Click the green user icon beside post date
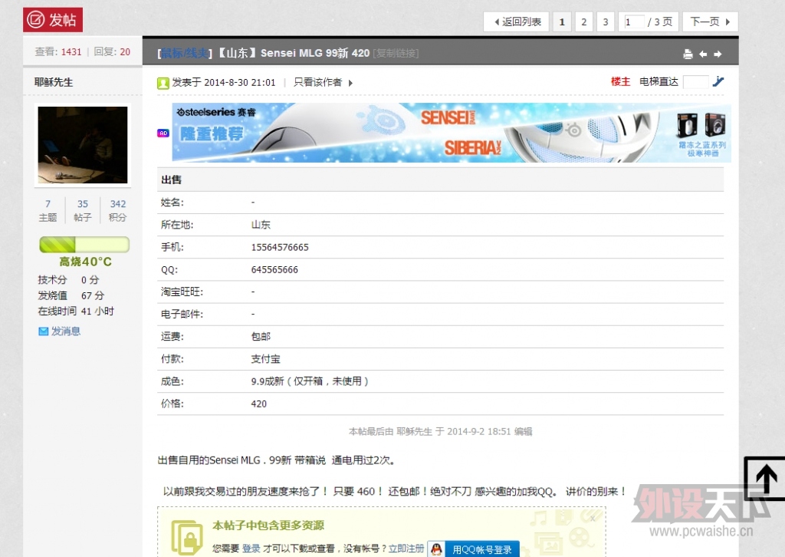Viewport: 785px width, 557px height. coord(163,83)
